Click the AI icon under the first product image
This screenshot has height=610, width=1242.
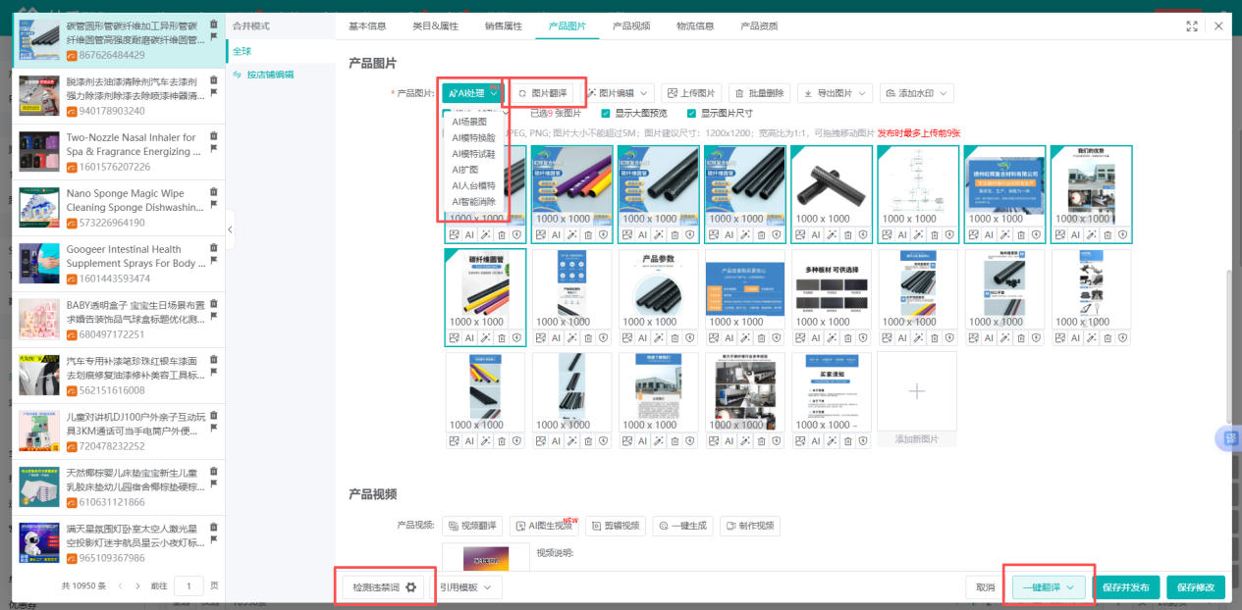click(x=469, y=235)
